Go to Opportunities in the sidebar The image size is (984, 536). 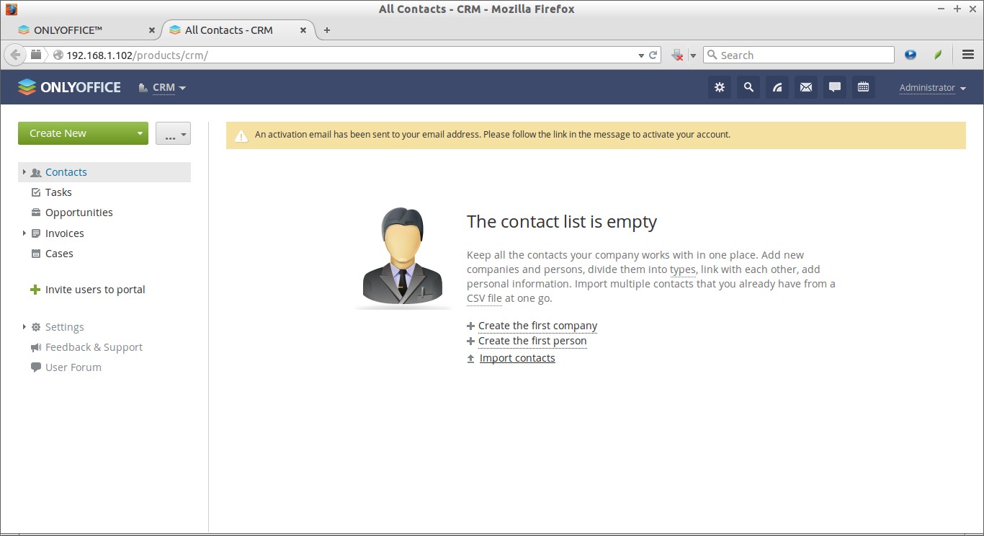point(79,213)
